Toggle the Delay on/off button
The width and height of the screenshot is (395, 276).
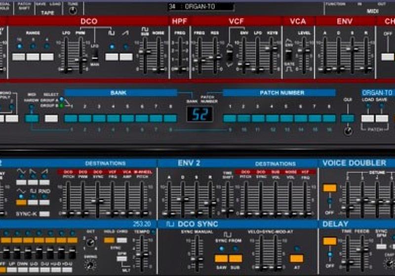(329, 241)
